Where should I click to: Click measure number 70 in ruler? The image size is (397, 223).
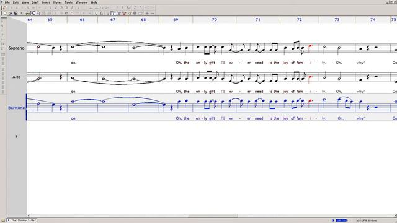(215, 19)
